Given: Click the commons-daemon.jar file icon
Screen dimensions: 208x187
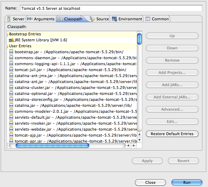Looking at the screenshot, I should click(x=11, y=58).
